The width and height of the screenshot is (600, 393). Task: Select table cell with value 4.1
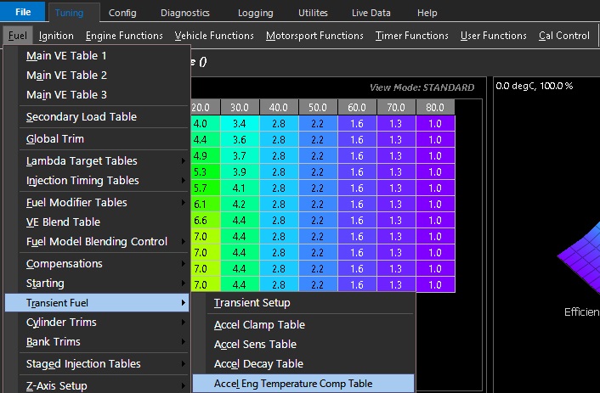point(240,188)
